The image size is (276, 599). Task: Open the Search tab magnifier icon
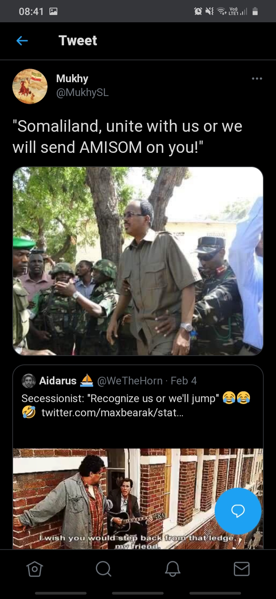(x=103, y=569)
